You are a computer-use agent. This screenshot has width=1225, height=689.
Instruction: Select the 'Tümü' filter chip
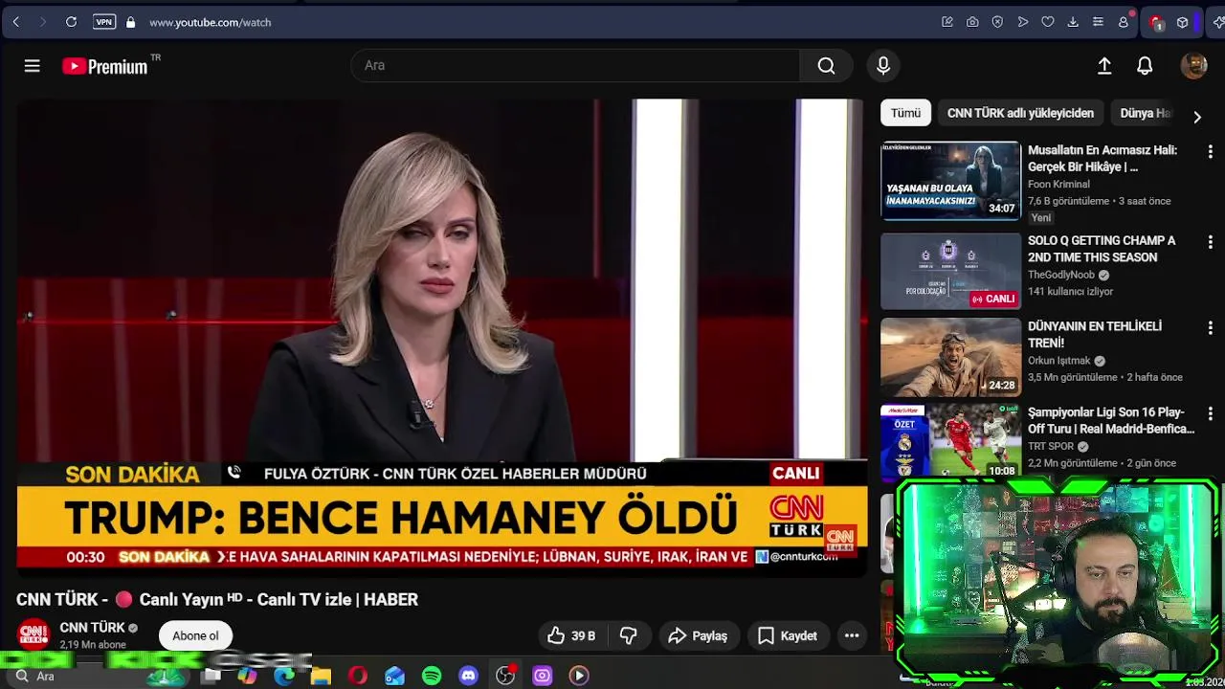(x=905, y=113)
